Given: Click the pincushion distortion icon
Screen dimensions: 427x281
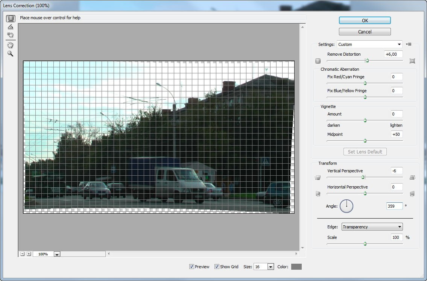Looking at the screenshot, I should 412,61.
